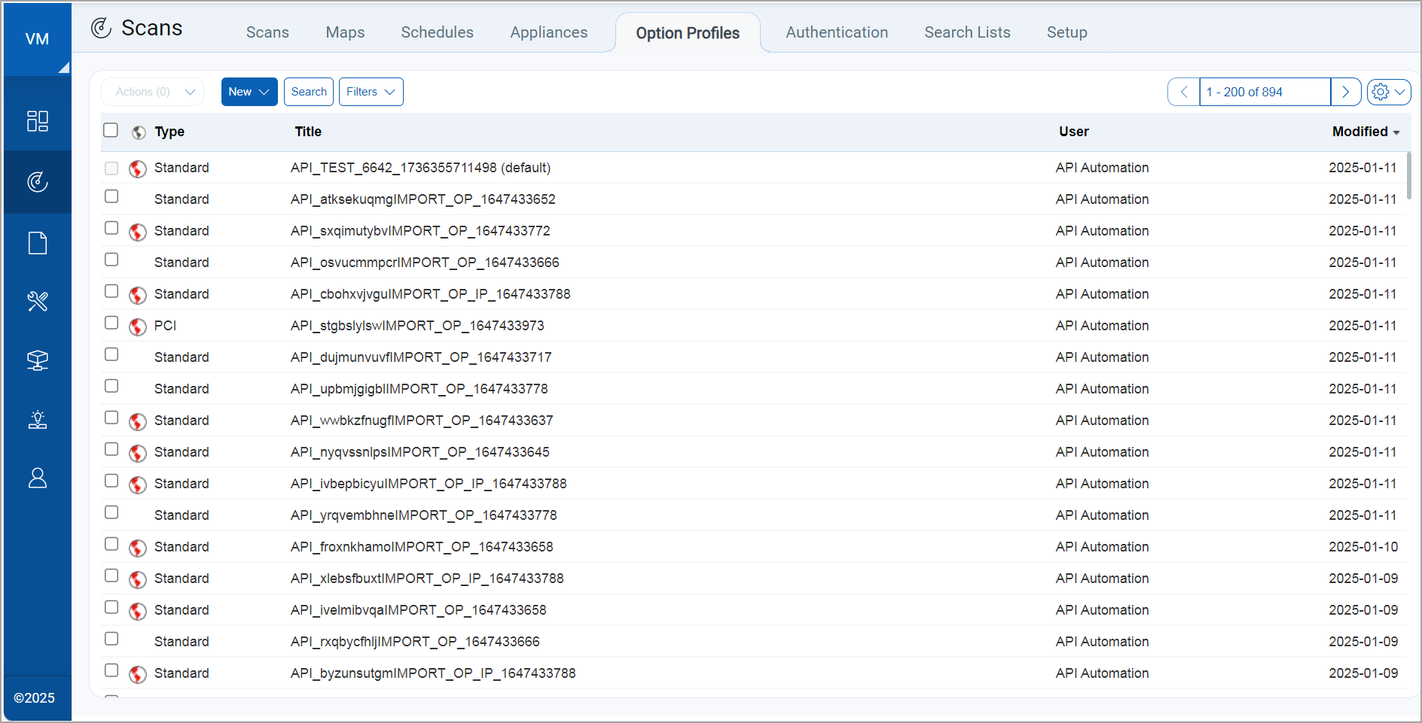This screenshot has width=1422, height=723.
Task: Open the Reports document icon in sidebar
Action: pyautogui.click(x=37, y=242)
